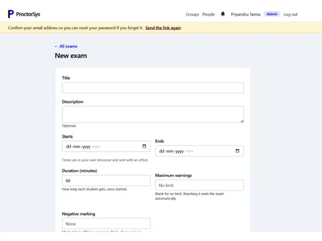Image resolution: width=322 pixels, height=241 pixels.
Task: Open the Groups menu item
Action: tap(193, 14)
